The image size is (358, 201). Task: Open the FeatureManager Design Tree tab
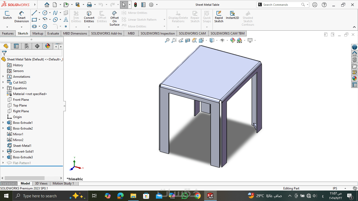coord(6,46)
